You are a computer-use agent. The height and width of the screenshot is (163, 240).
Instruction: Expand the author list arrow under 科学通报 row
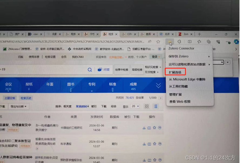pos(37,148)
